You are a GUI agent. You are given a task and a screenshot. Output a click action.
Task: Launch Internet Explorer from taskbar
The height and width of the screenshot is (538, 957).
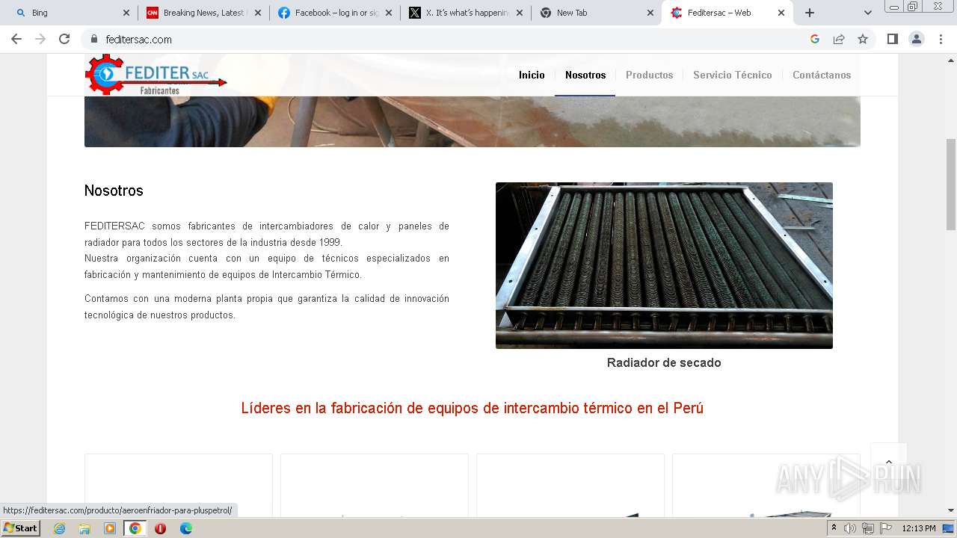(59, 528)
